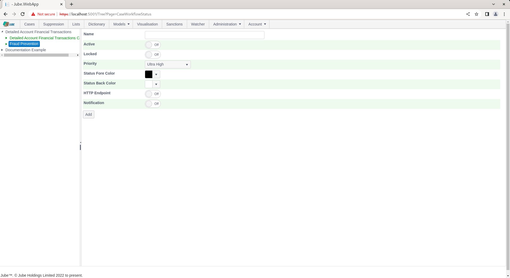Toggle the Active switch
510x278 pixels.
pos(153,45)
